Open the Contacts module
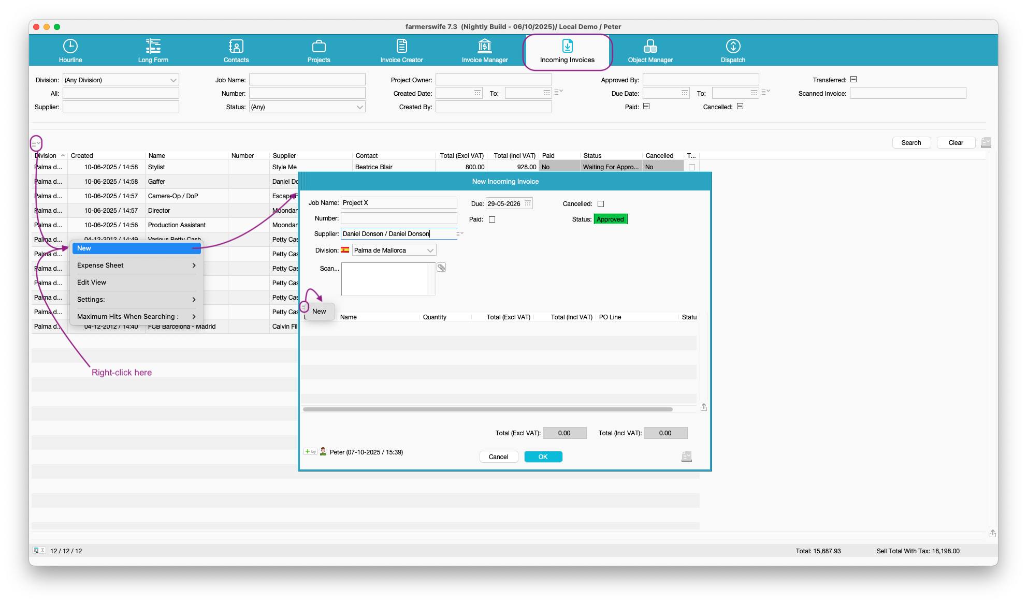 236,51
